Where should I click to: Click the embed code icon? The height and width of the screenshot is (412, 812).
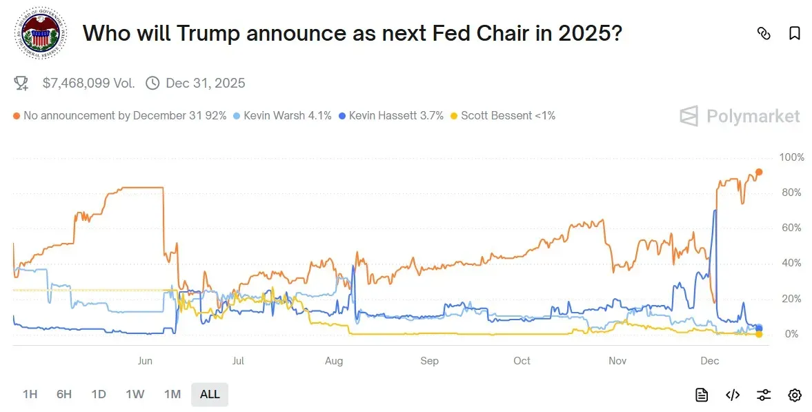tap(732, 394)
